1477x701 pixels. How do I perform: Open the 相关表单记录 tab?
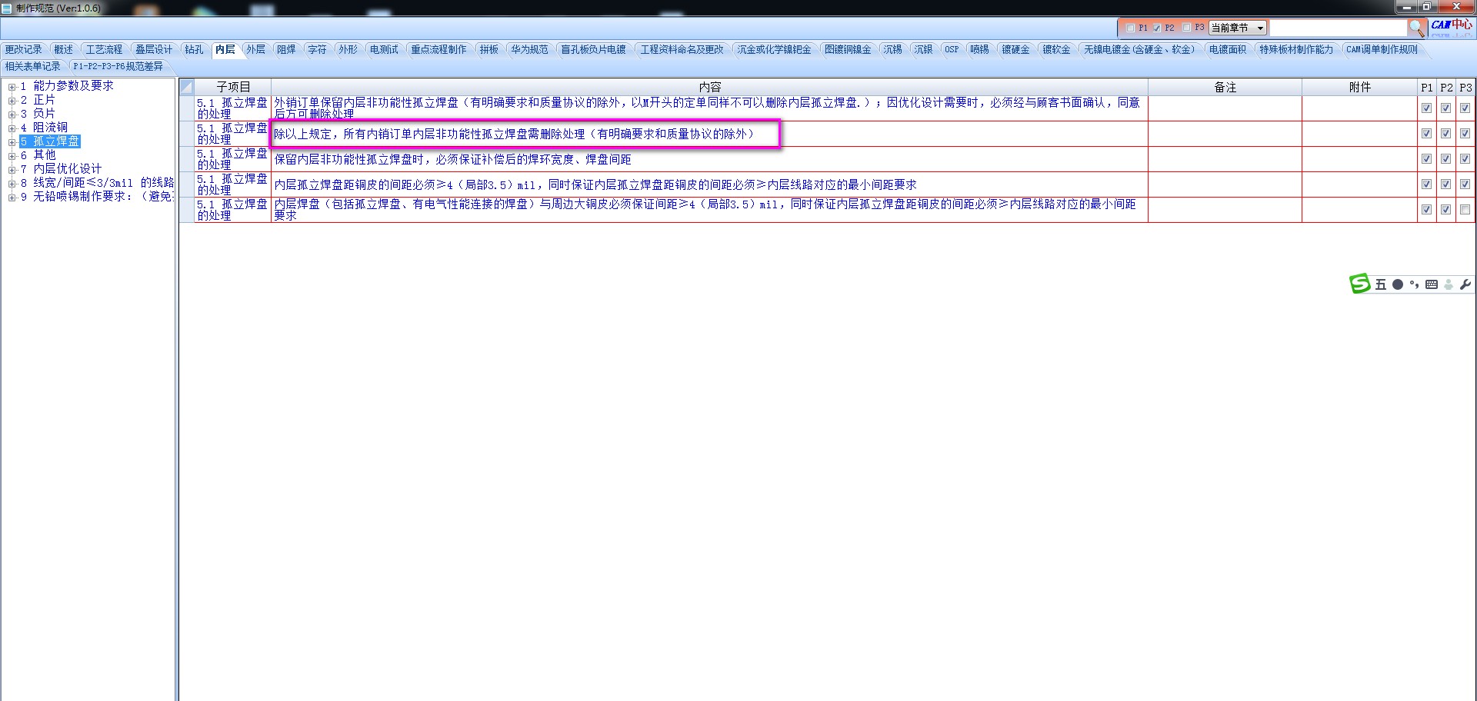[x=33, y=66]
